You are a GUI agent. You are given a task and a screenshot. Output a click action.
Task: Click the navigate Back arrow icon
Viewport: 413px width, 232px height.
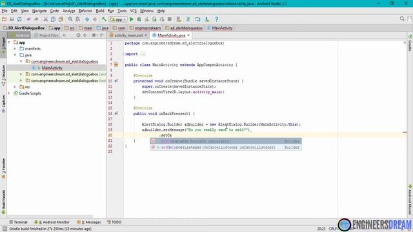[87, 19]
